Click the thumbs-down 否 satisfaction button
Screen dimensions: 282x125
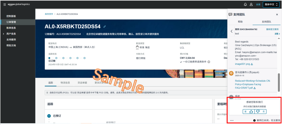(260, 111)
